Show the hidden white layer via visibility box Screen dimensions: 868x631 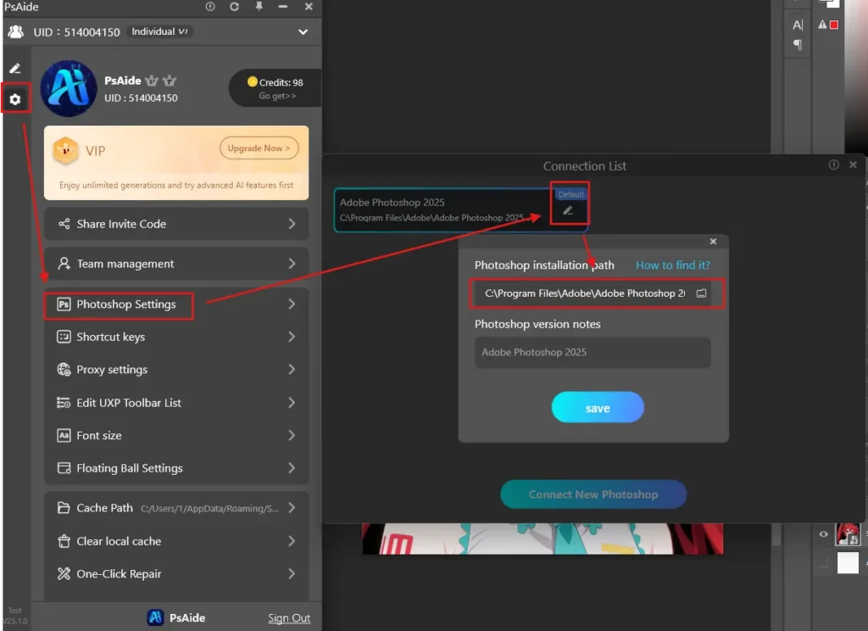[x=822, y=562]
